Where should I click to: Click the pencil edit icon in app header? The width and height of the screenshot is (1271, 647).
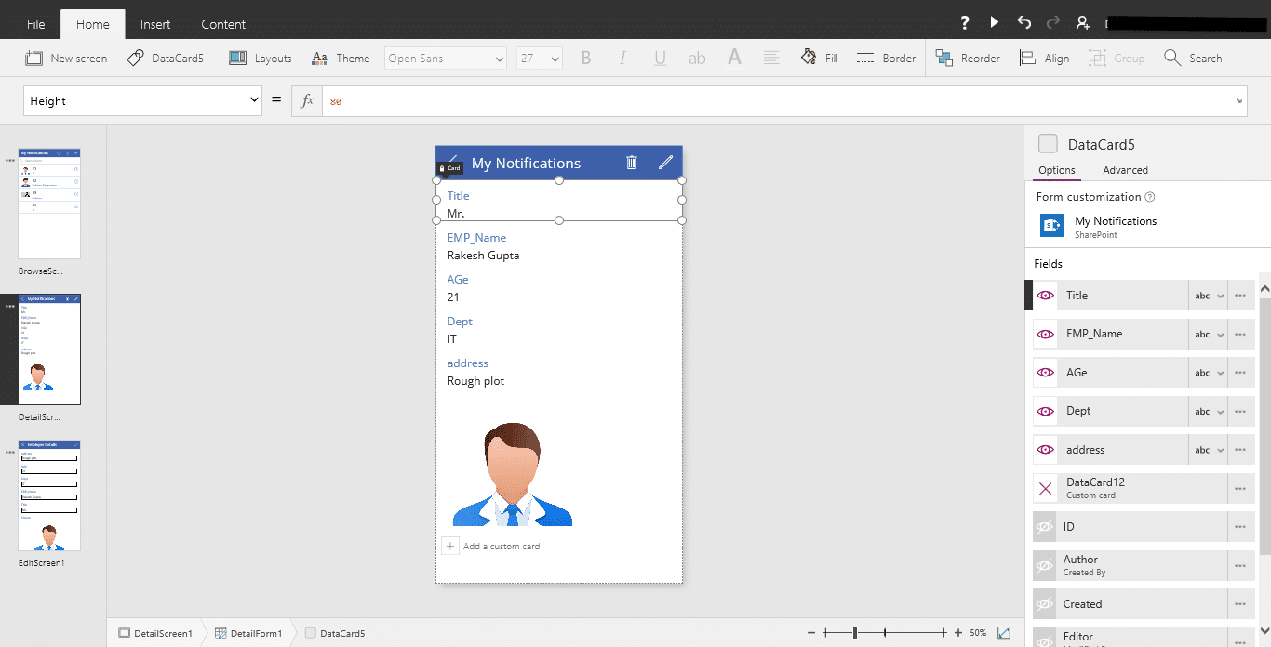point(665,163)
